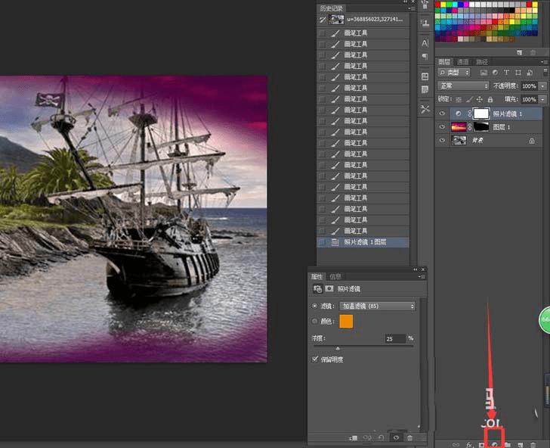
Task: Open the blend mode dropdown showing 正常
Action: tap(463, 86)
